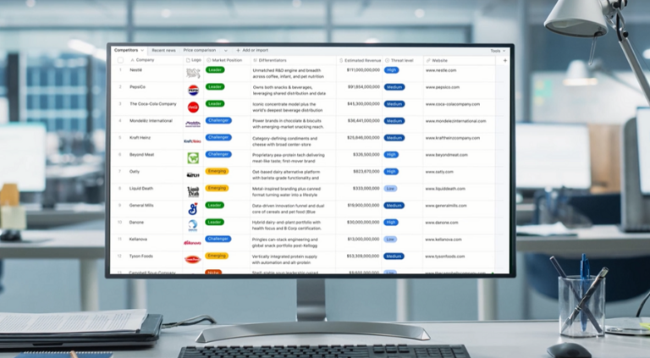Click the Kraft Heinz logo icon
Screen dimensions: 650x358
[x=192, y=141]
